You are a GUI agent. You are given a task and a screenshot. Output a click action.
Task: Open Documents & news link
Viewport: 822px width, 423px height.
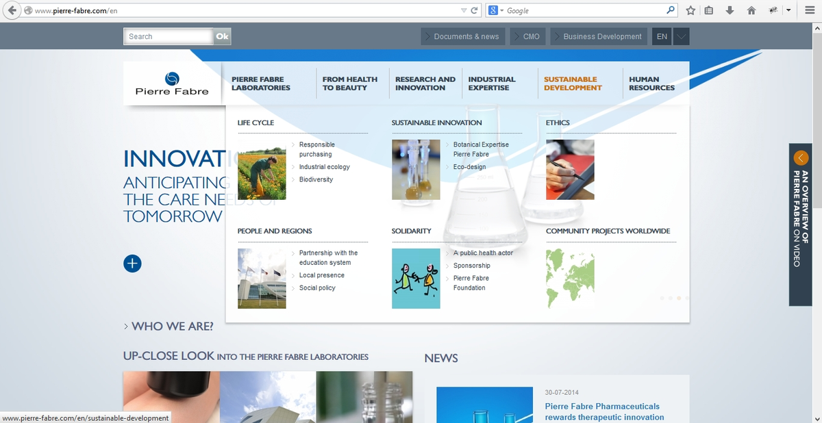[x=463, y=36]
